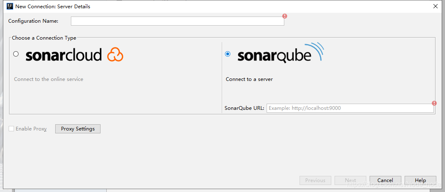Open Proxy Settings
This screenshot has width=445, height=192.
coord(78,128)
